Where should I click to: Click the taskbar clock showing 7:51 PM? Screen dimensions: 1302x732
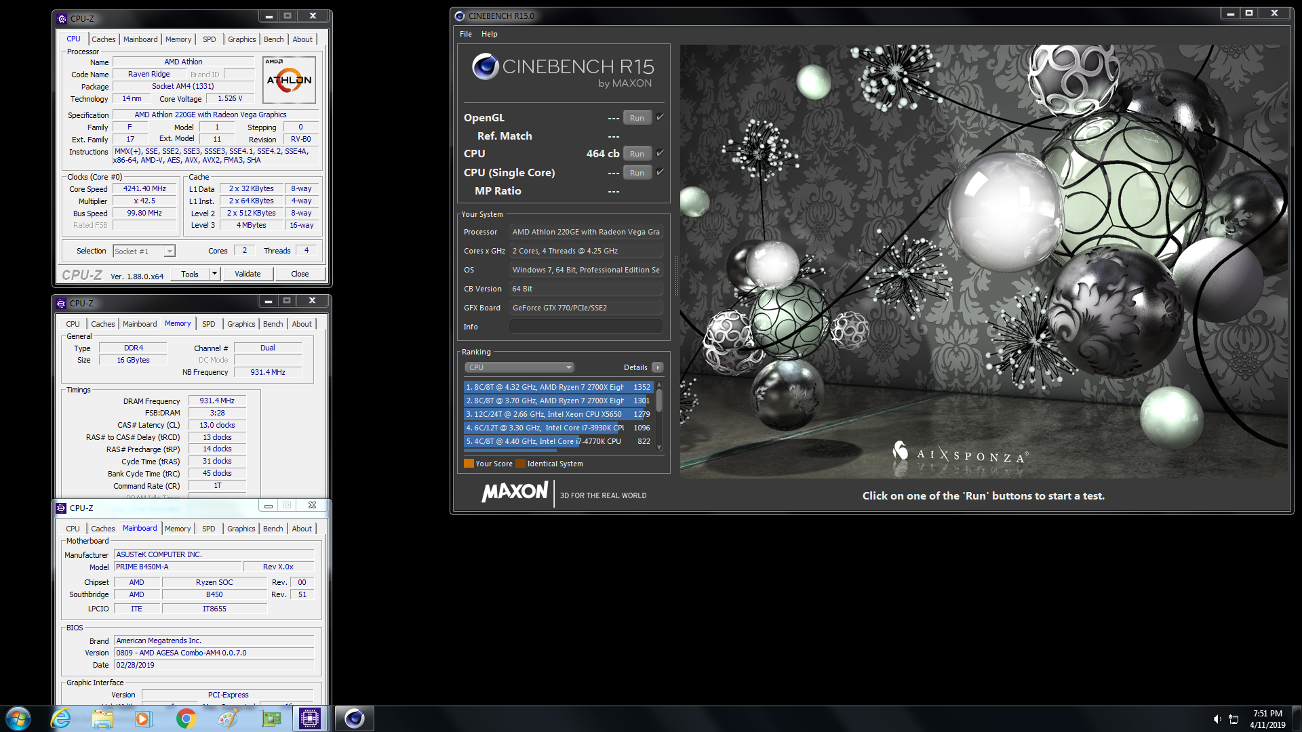tap(1267, 718)
